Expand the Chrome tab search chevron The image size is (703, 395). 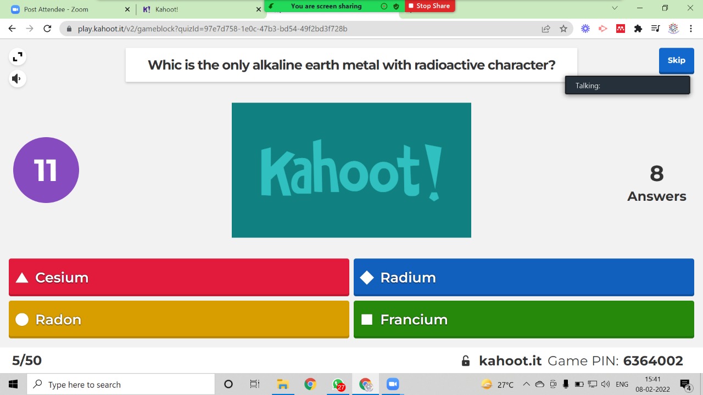(615, 8)
